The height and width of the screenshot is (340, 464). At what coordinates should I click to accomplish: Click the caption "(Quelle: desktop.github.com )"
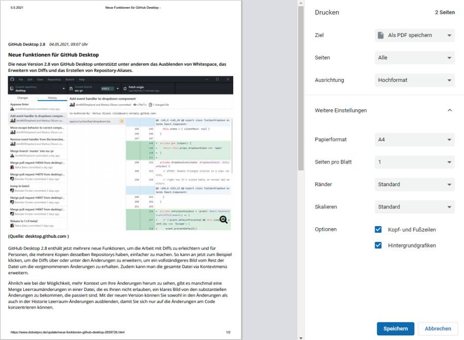[x=39, y=236]
